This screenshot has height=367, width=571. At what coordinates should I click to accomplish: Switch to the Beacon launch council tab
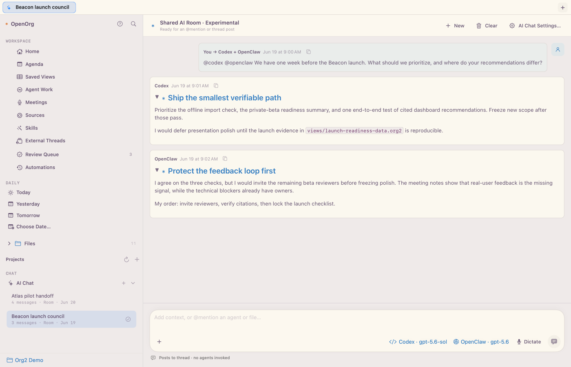coord(39,7)
